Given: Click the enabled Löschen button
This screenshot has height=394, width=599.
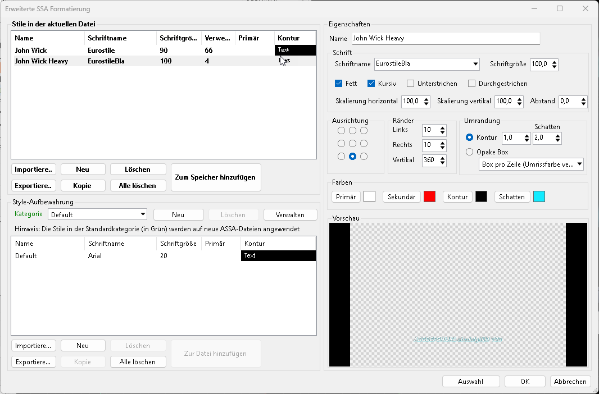Looking at the screenshot, I should click(x=138, y=169).
